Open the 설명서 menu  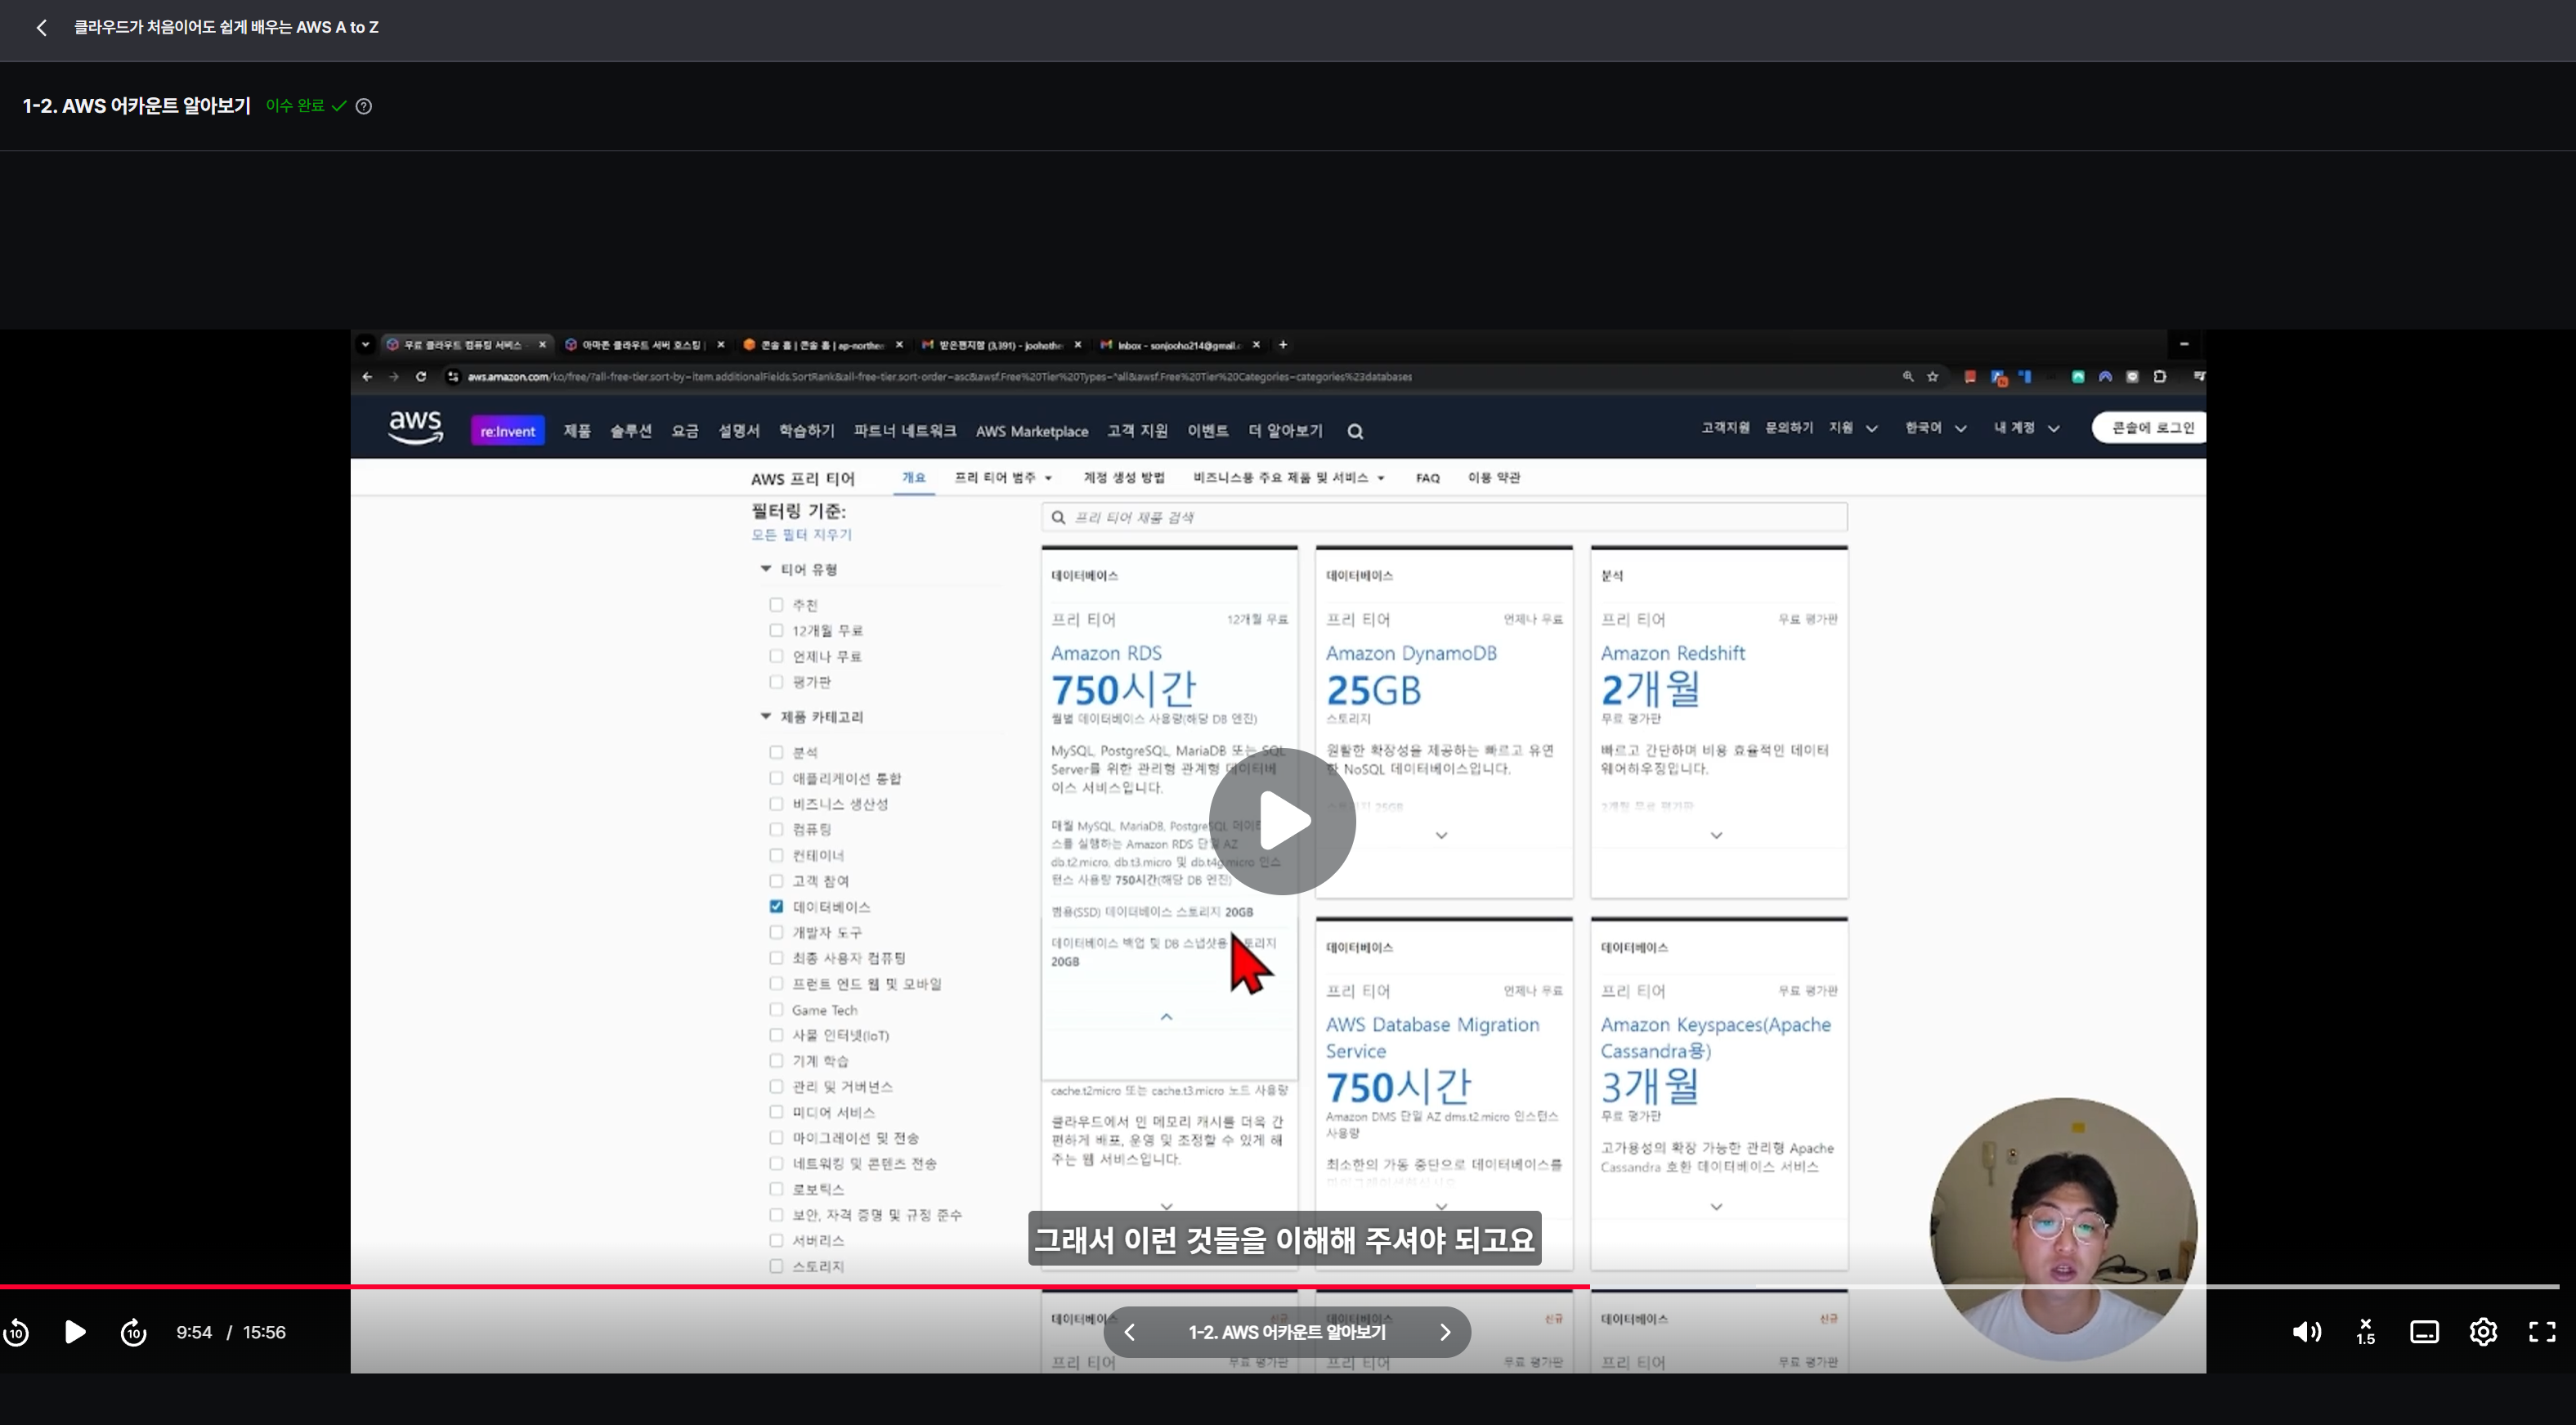point(739,431)
